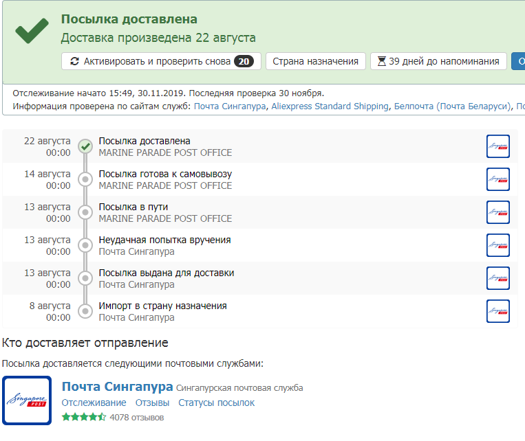Click MARINE PARADE POST OFFICE under Посылка доставлена
This screenshot has width=525, height=441.
pyautogui.click(x=165, y=152)
